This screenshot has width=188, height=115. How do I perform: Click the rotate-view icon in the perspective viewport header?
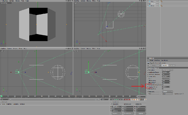coord(70,1)
